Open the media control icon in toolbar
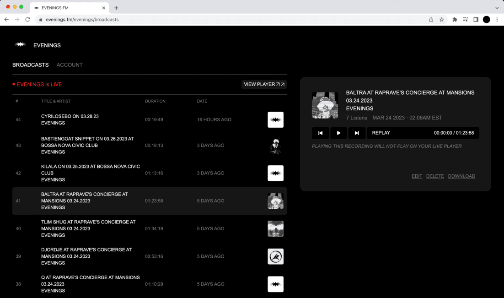504x298 pixels. [x=465, y=20]
